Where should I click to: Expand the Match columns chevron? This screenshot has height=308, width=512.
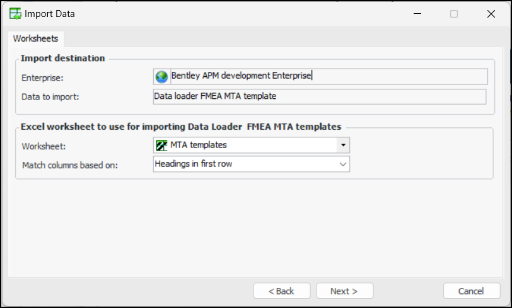click(x=343, y=164)
